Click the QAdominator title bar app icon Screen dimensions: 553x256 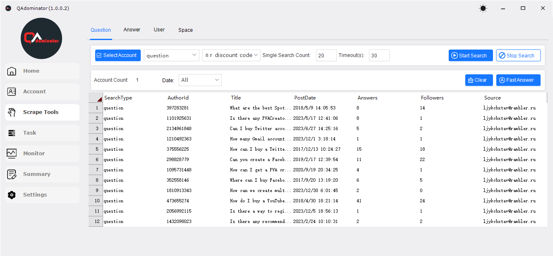(x=8, y=8)
